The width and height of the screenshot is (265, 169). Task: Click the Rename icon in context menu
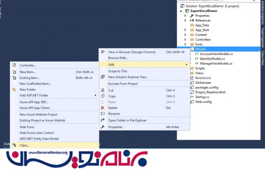[103, 113]
